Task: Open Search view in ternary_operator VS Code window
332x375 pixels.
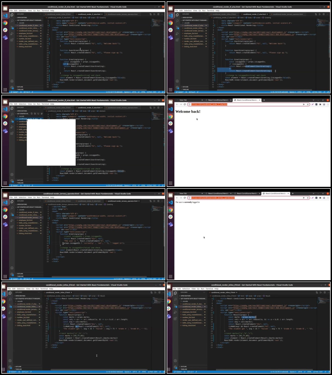Action: [12, 207]
